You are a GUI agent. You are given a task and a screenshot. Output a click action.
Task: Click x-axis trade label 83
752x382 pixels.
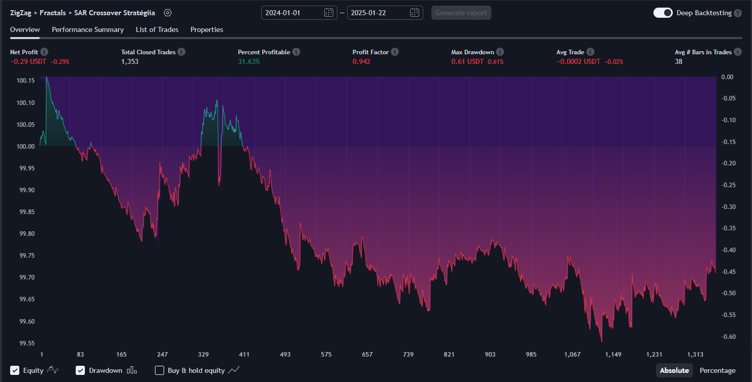click(80, 355)
